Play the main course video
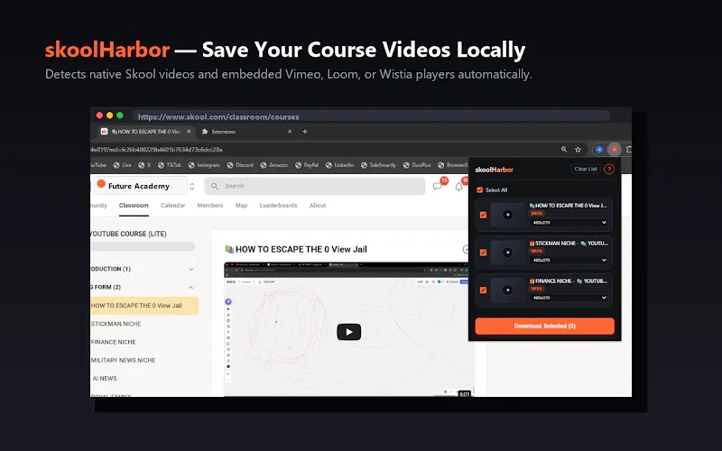Image resolution: width=722 pixels, height=451 pixels. tap(349, 332)
